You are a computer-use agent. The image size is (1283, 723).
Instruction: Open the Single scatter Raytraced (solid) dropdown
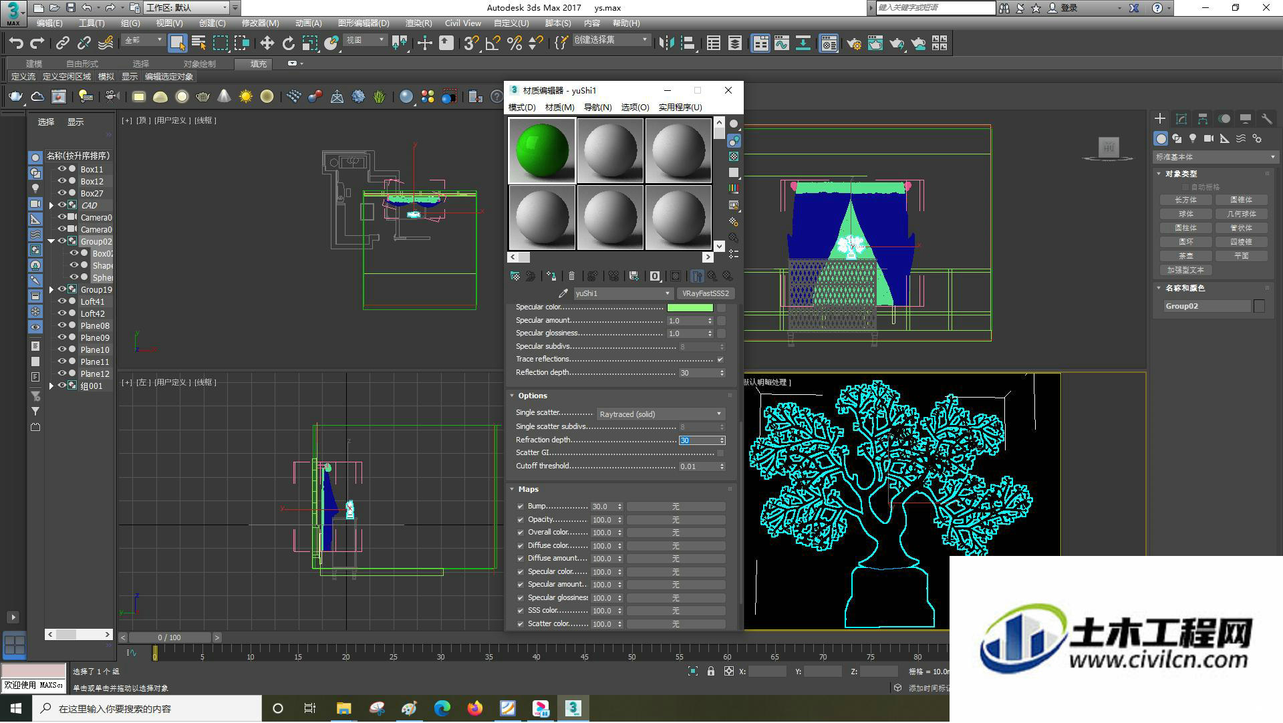[x=660, y=414]
